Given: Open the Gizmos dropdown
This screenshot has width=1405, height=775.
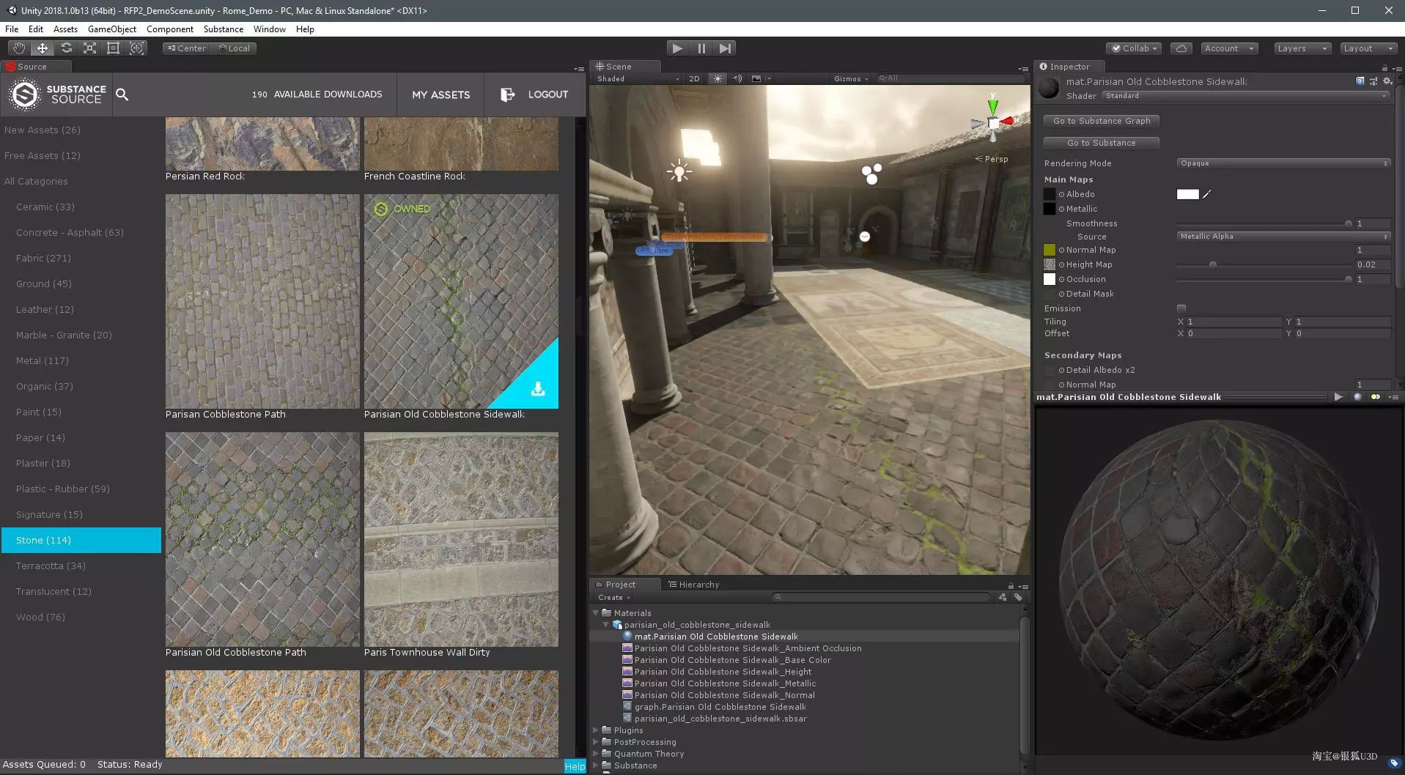Looking at the screenshot, I should click(x=850, y=78).
